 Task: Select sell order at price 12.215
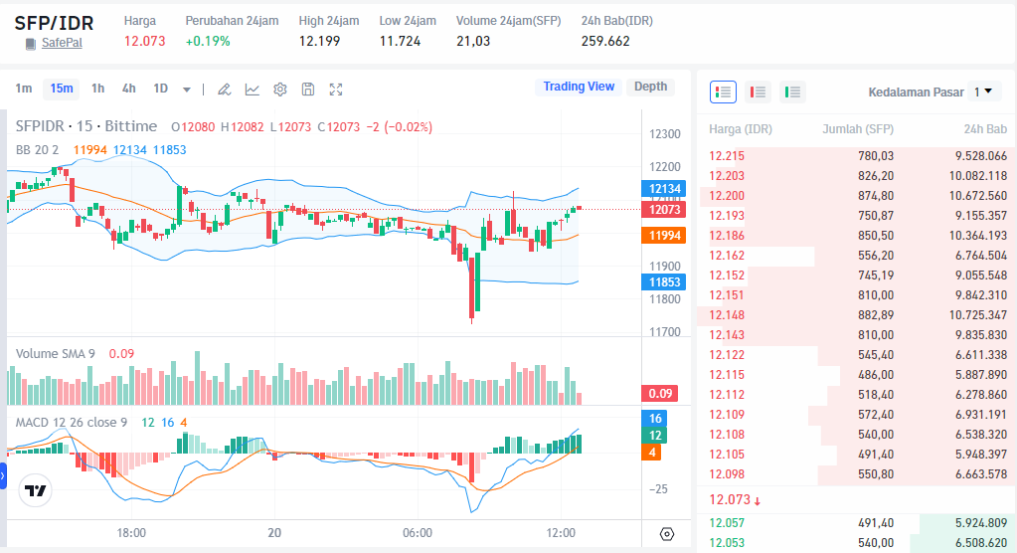tap(857, 156)
